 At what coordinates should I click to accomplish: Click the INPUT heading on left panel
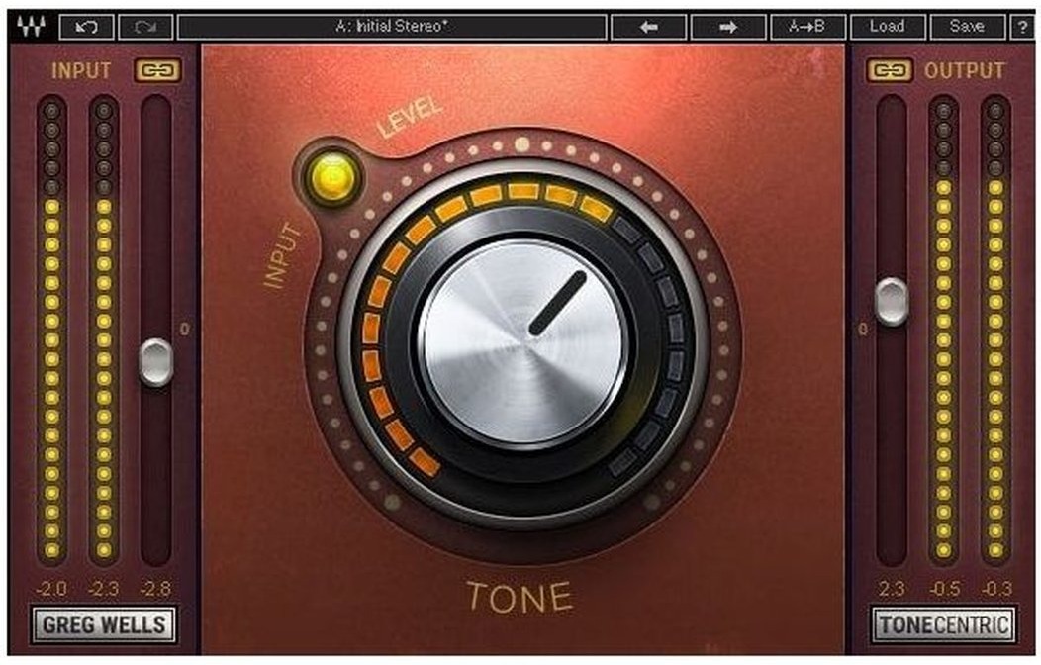click(x=81, y=70)
